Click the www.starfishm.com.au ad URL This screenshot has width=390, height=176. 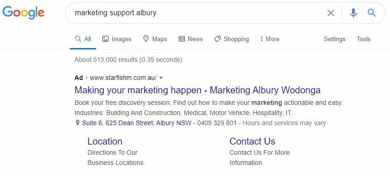click(123, 78)
